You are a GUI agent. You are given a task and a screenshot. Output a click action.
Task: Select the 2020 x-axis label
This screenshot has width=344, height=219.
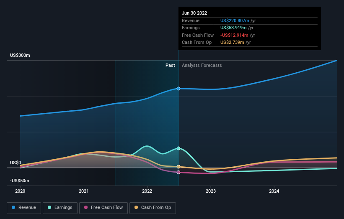click(x=20, y=191)
